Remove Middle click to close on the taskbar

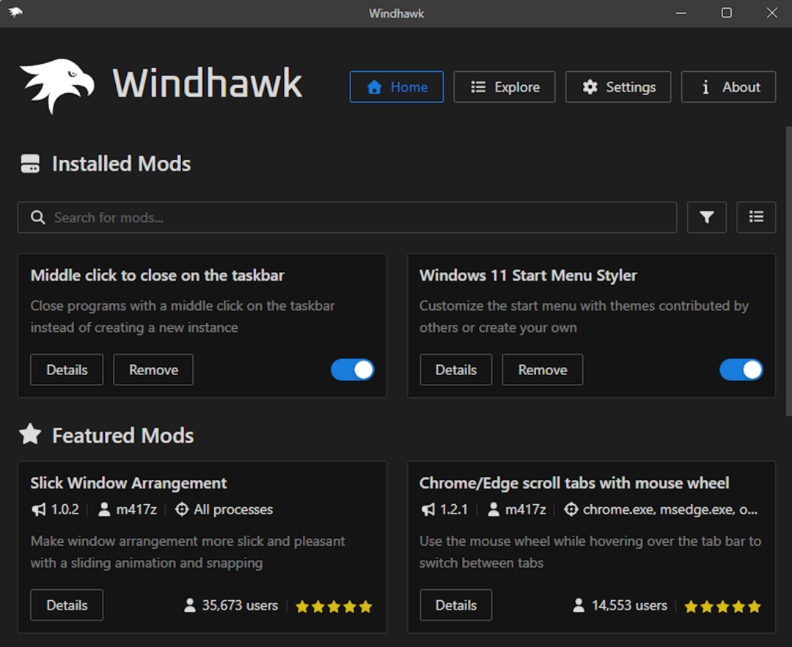(x=153, y=370)
